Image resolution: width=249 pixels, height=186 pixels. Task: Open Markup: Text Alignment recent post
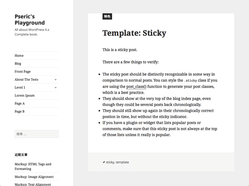33,184
